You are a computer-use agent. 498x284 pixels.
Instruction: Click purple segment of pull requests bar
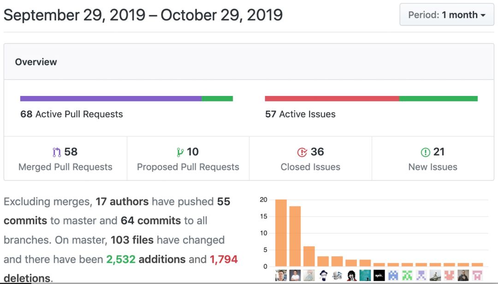[x=111, y=98]
